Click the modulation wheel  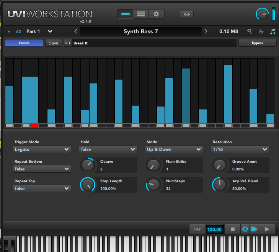tap(13, 245)
